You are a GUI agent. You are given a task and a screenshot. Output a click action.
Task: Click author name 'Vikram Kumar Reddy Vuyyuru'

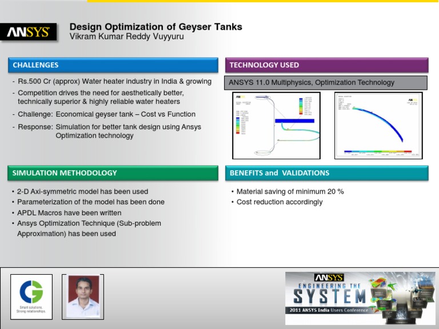pyautogui.click(x=126, y=37)
